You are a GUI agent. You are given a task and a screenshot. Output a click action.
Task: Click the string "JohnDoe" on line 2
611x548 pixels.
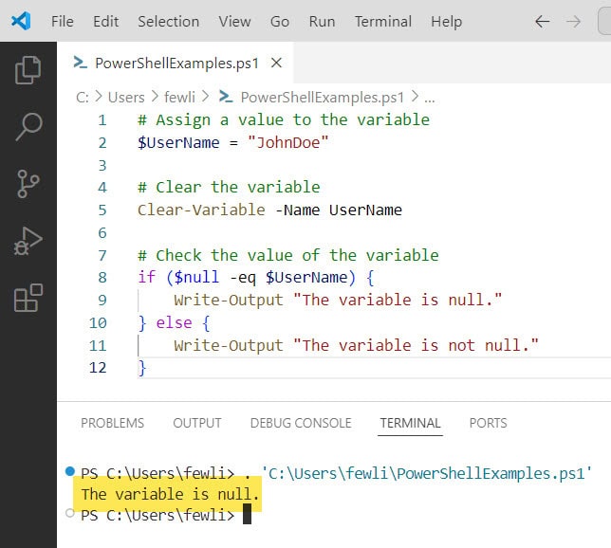(288, 142)
